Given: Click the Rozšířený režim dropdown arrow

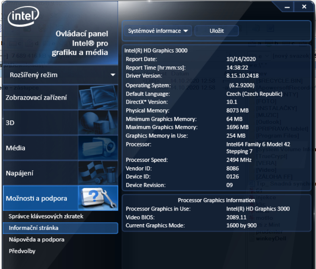Looking at the screenshot, I should coord(113,75).
